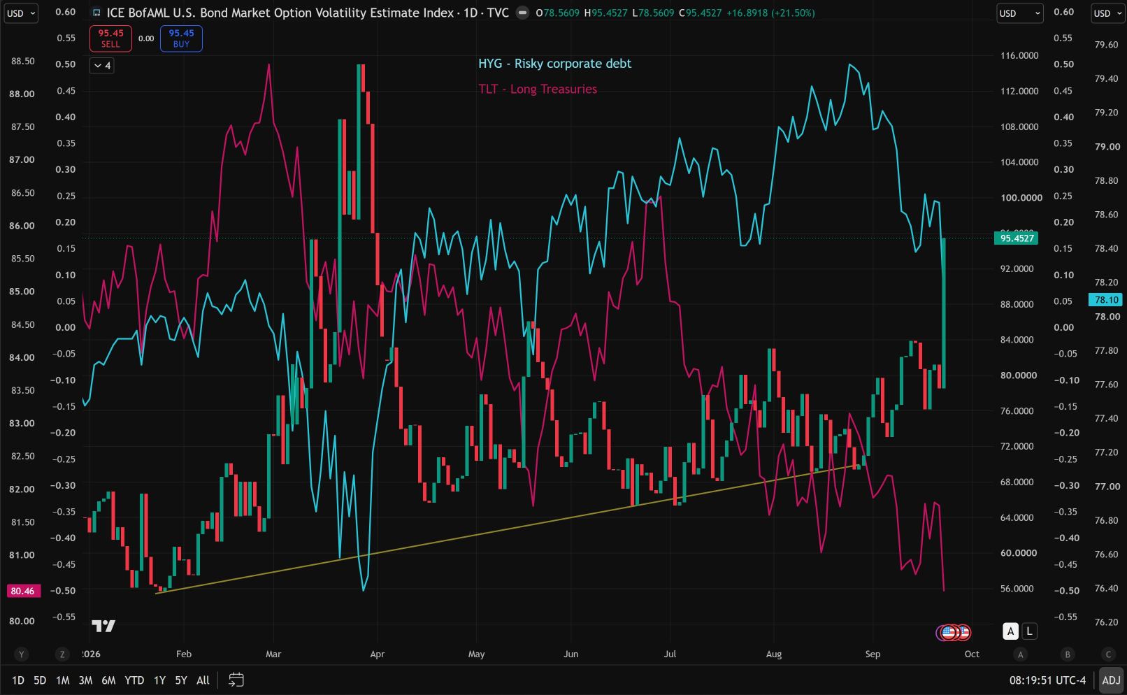The image size is (1127, 695).
Task: Click the C scale label at bottom right
Action: [1108, 654]
